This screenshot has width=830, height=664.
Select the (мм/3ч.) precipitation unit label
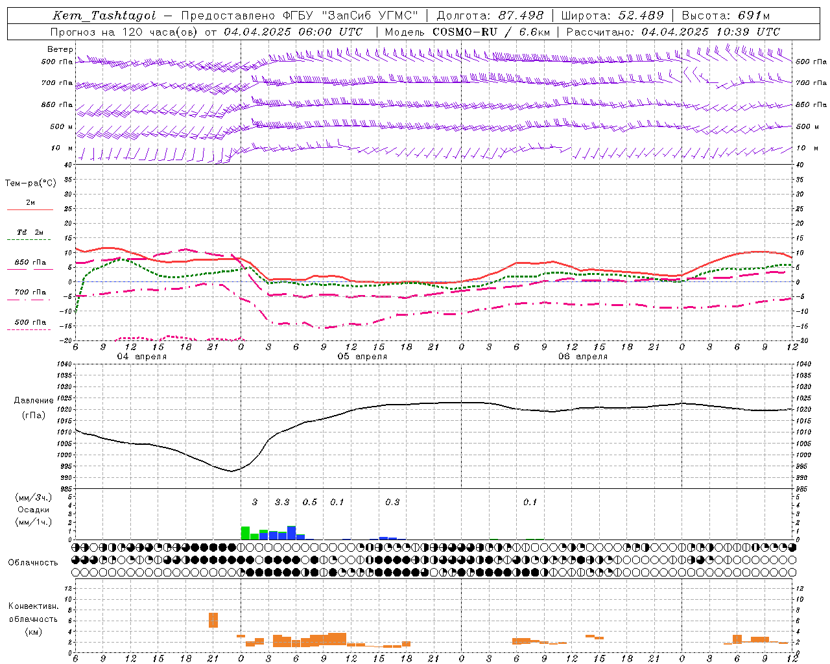[34, 498]
